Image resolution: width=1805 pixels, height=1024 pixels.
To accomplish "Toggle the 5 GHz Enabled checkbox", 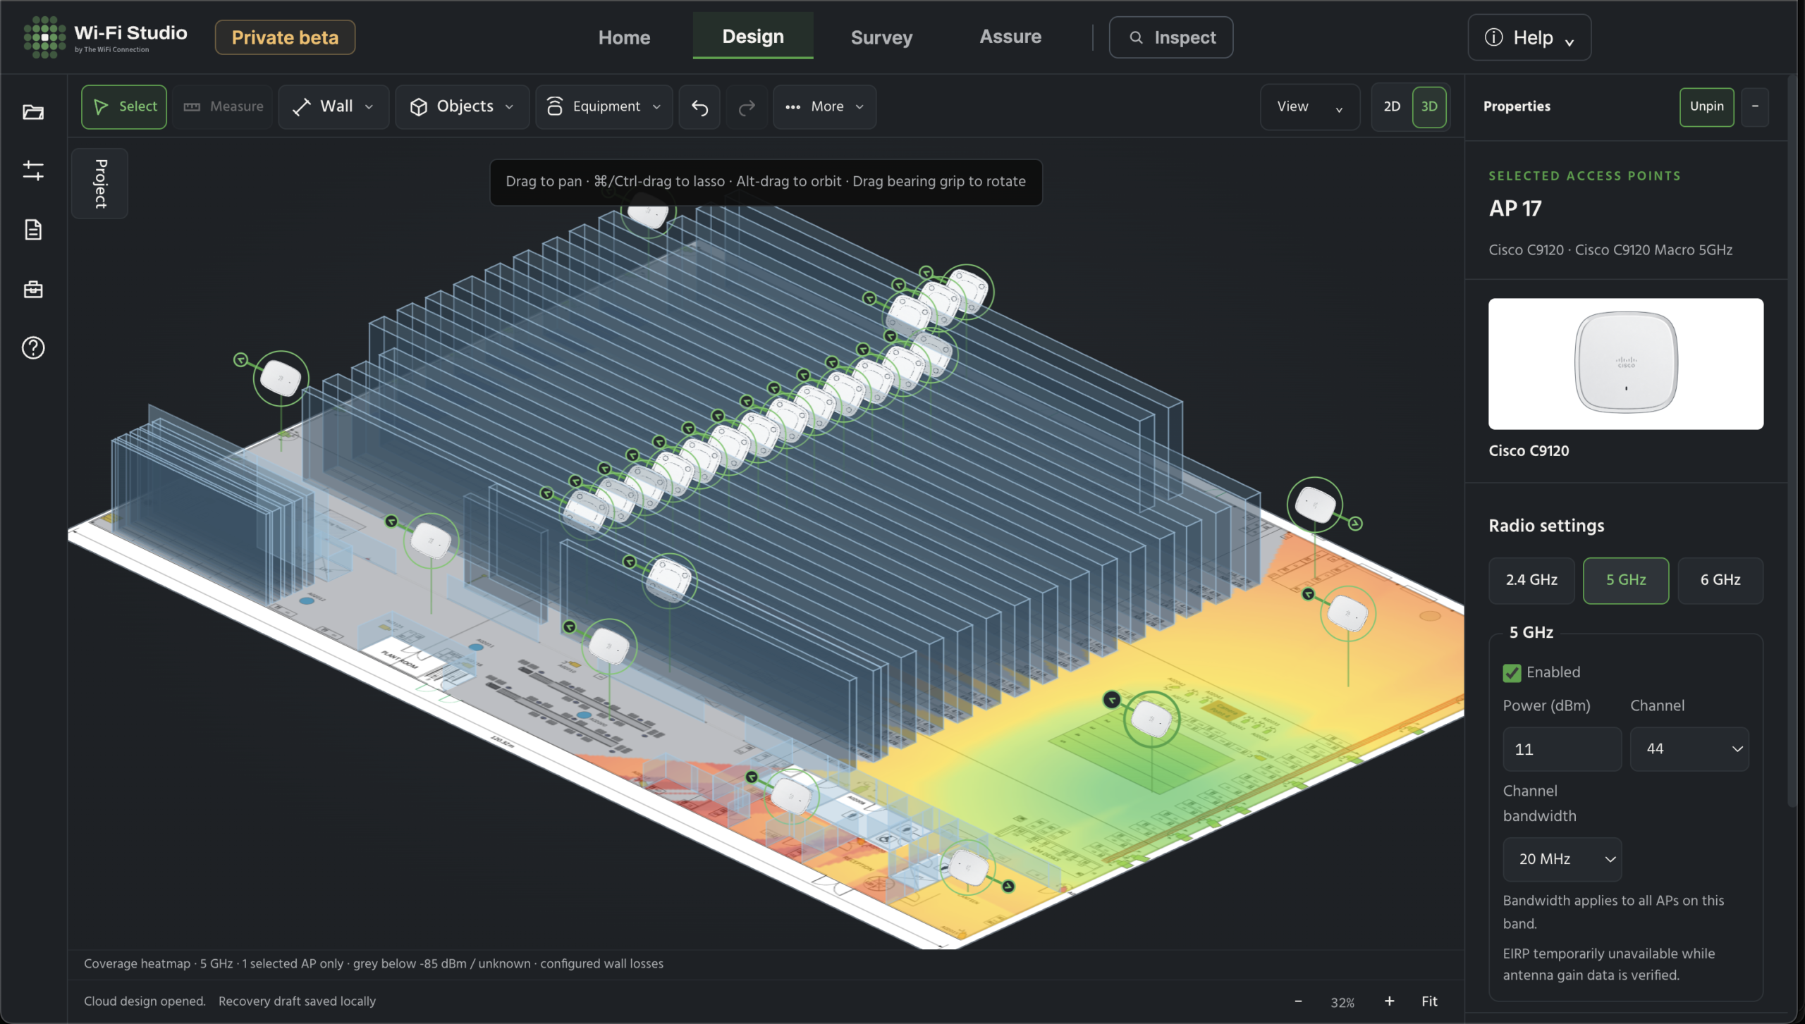I will point(1512,673).
